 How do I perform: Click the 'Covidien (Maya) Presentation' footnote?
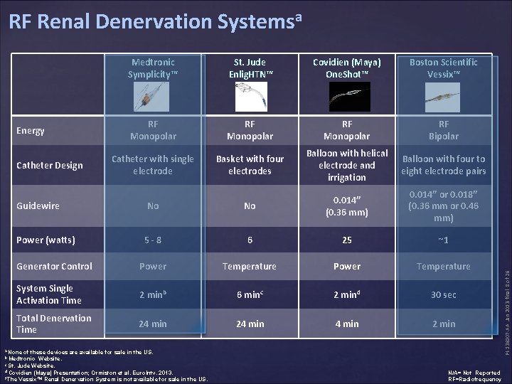(x=89, y=372)
